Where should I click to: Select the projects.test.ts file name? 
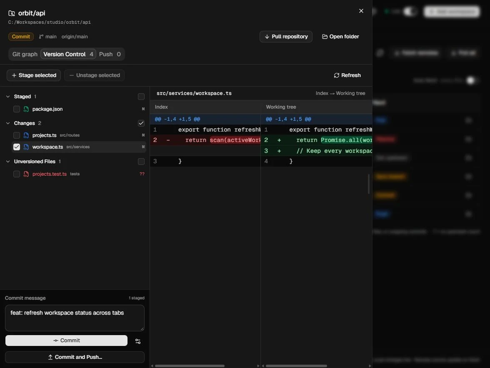coord(49,174)
